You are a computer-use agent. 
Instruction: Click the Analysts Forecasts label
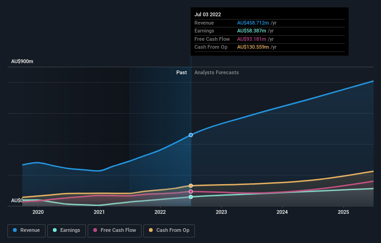click(217, 72)
